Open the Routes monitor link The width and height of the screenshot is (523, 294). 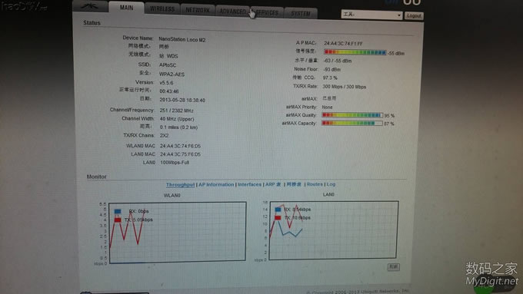[315, 184]
